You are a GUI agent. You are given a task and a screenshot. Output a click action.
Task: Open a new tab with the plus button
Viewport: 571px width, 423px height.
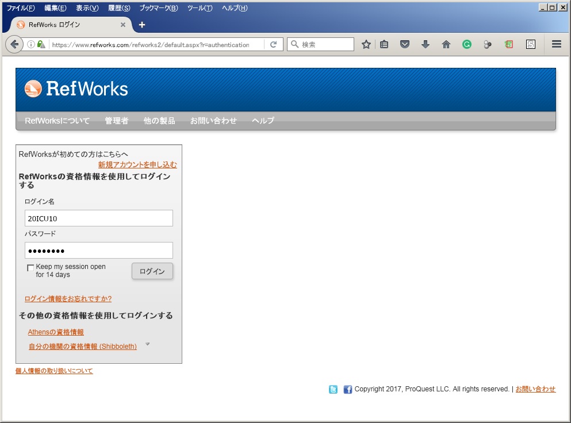[x=142, y=25]
